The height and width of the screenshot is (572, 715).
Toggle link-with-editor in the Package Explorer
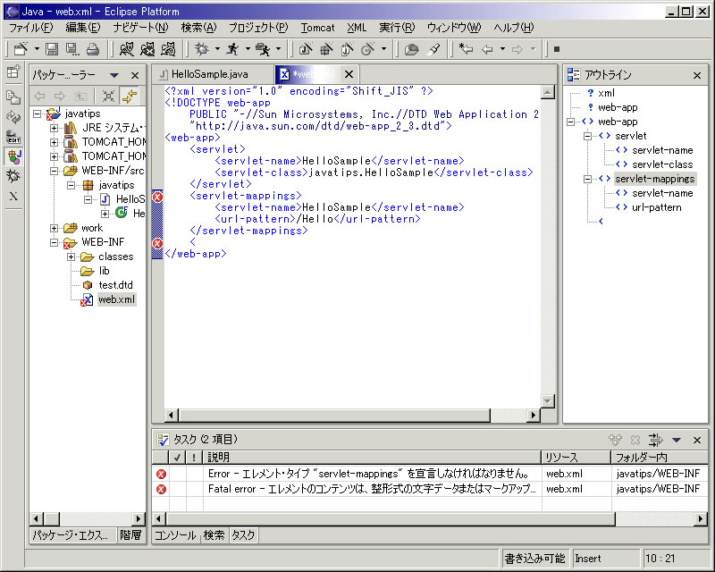130,96
